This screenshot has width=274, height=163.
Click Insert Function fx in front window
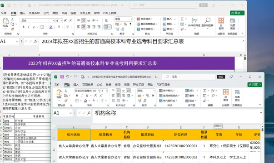89,113
